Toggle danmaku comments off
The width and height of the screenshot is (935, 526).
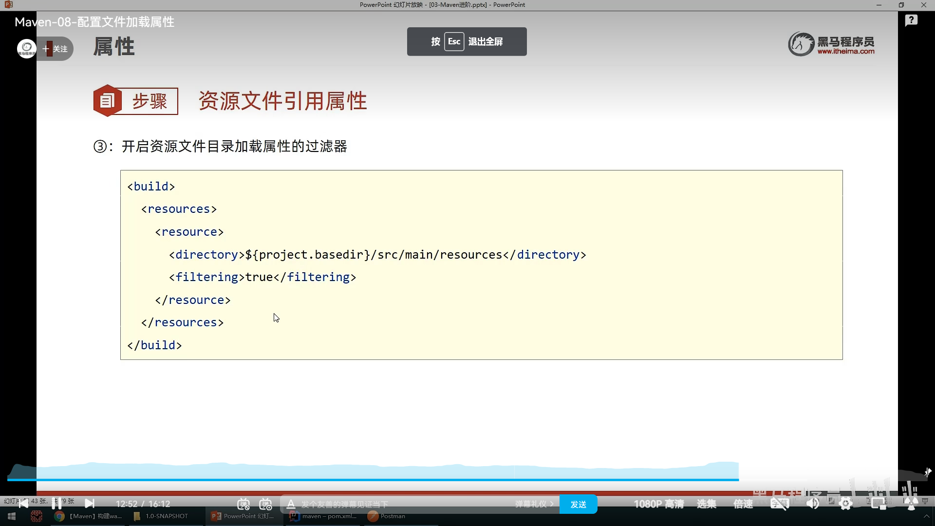[243, 504]
